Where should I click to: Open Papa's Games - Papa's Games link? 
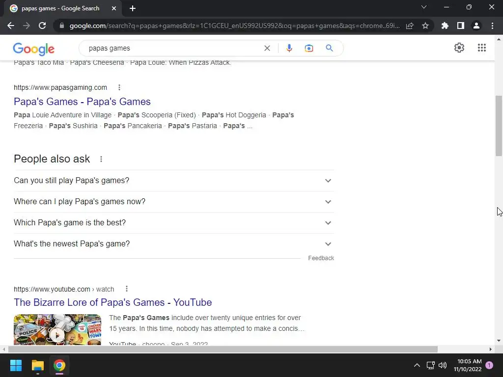82,102
